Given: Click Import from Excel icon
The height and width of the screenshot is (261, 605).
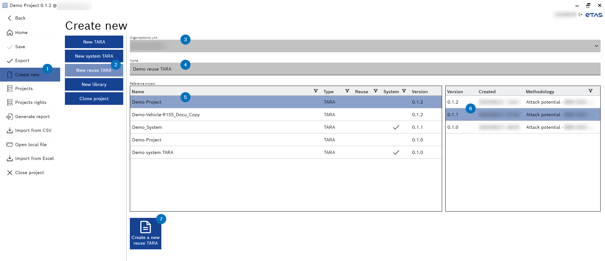Looking at the screenshot, I should [x=10, y=158].
